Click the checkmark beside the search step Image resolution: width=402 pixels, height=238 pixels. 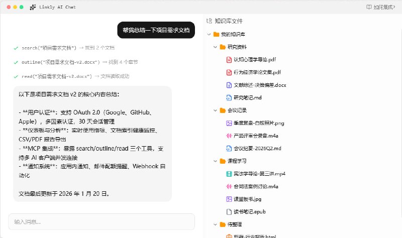(x=16, y=48)
